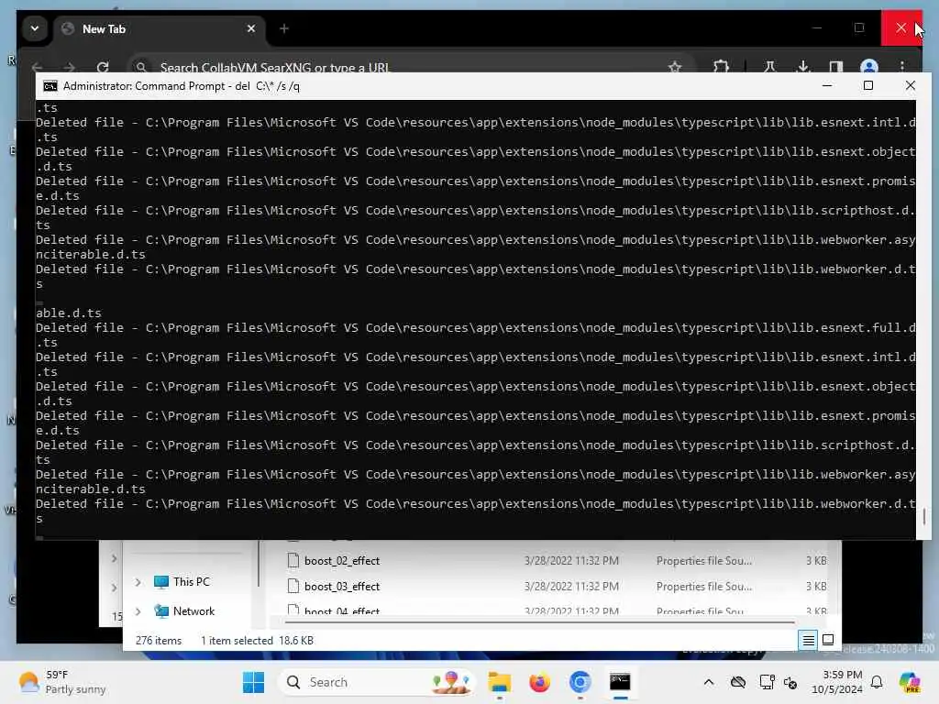Select the boost_02_effect file

click(341, 561)
